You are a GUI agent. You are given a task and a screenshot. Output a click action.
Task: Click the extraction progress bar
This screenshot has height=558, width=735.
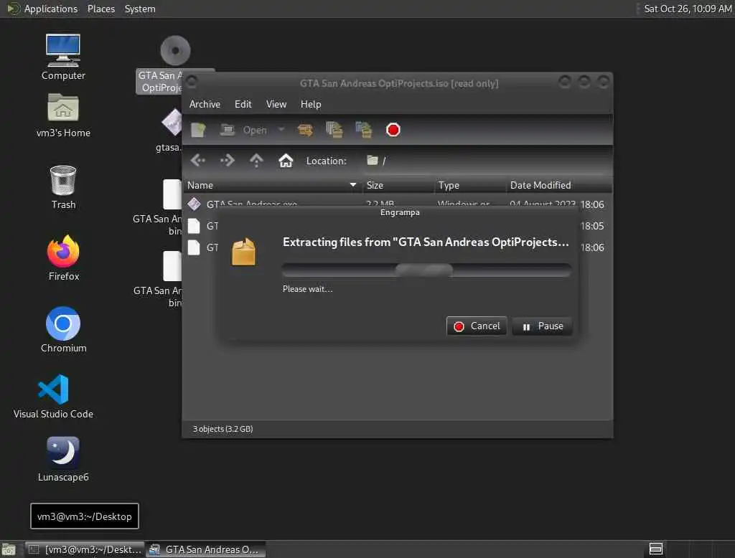426,270
